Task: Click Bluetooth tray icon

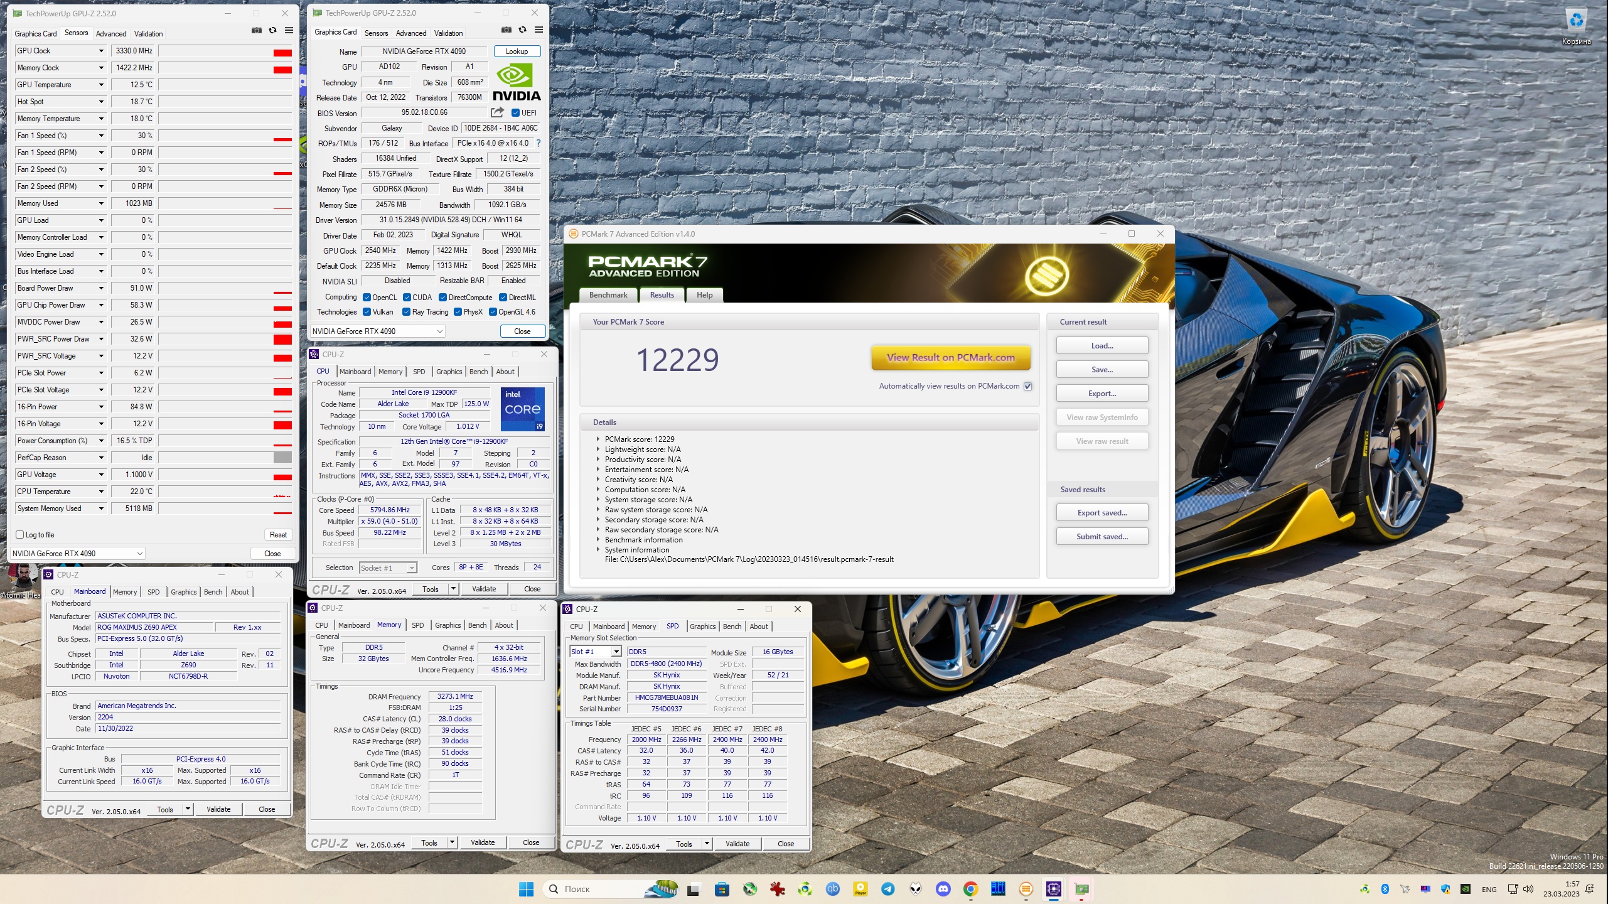Action: tap(1385, 889)
